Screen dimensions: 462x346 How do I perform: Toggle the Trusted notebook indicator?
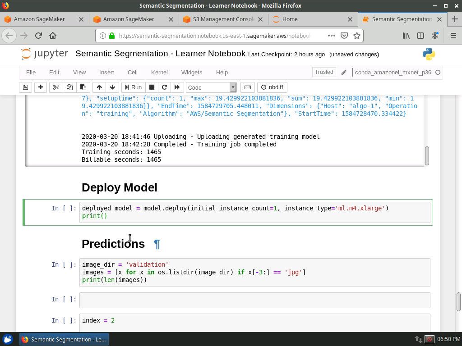[x=323, y=72]
